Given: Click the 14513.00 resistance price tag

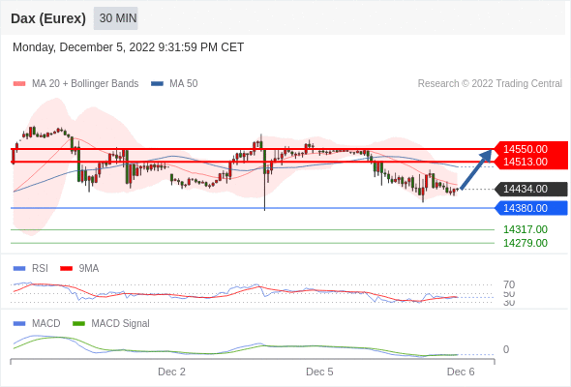Looking at the screenshot, I should click(x=531, y=162).
